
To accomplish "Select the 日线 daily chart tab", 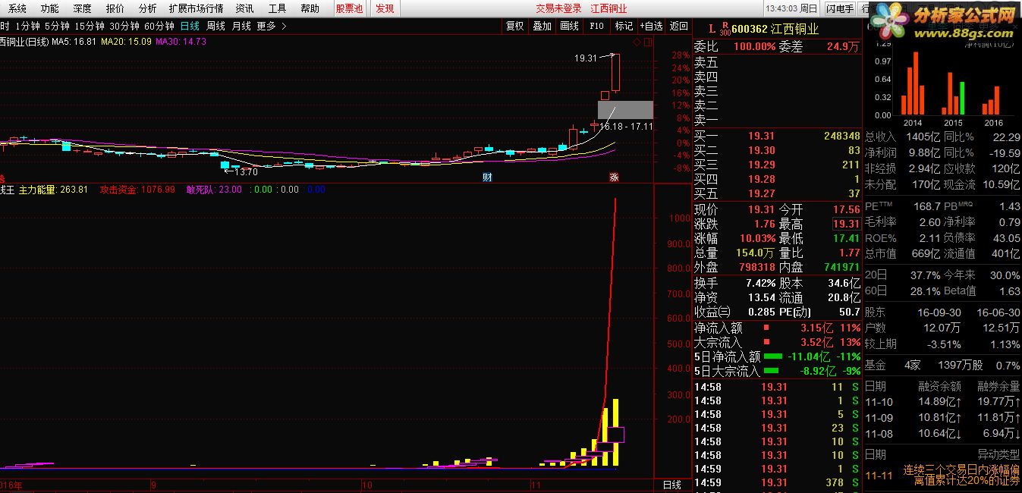I will click(190, 26).
